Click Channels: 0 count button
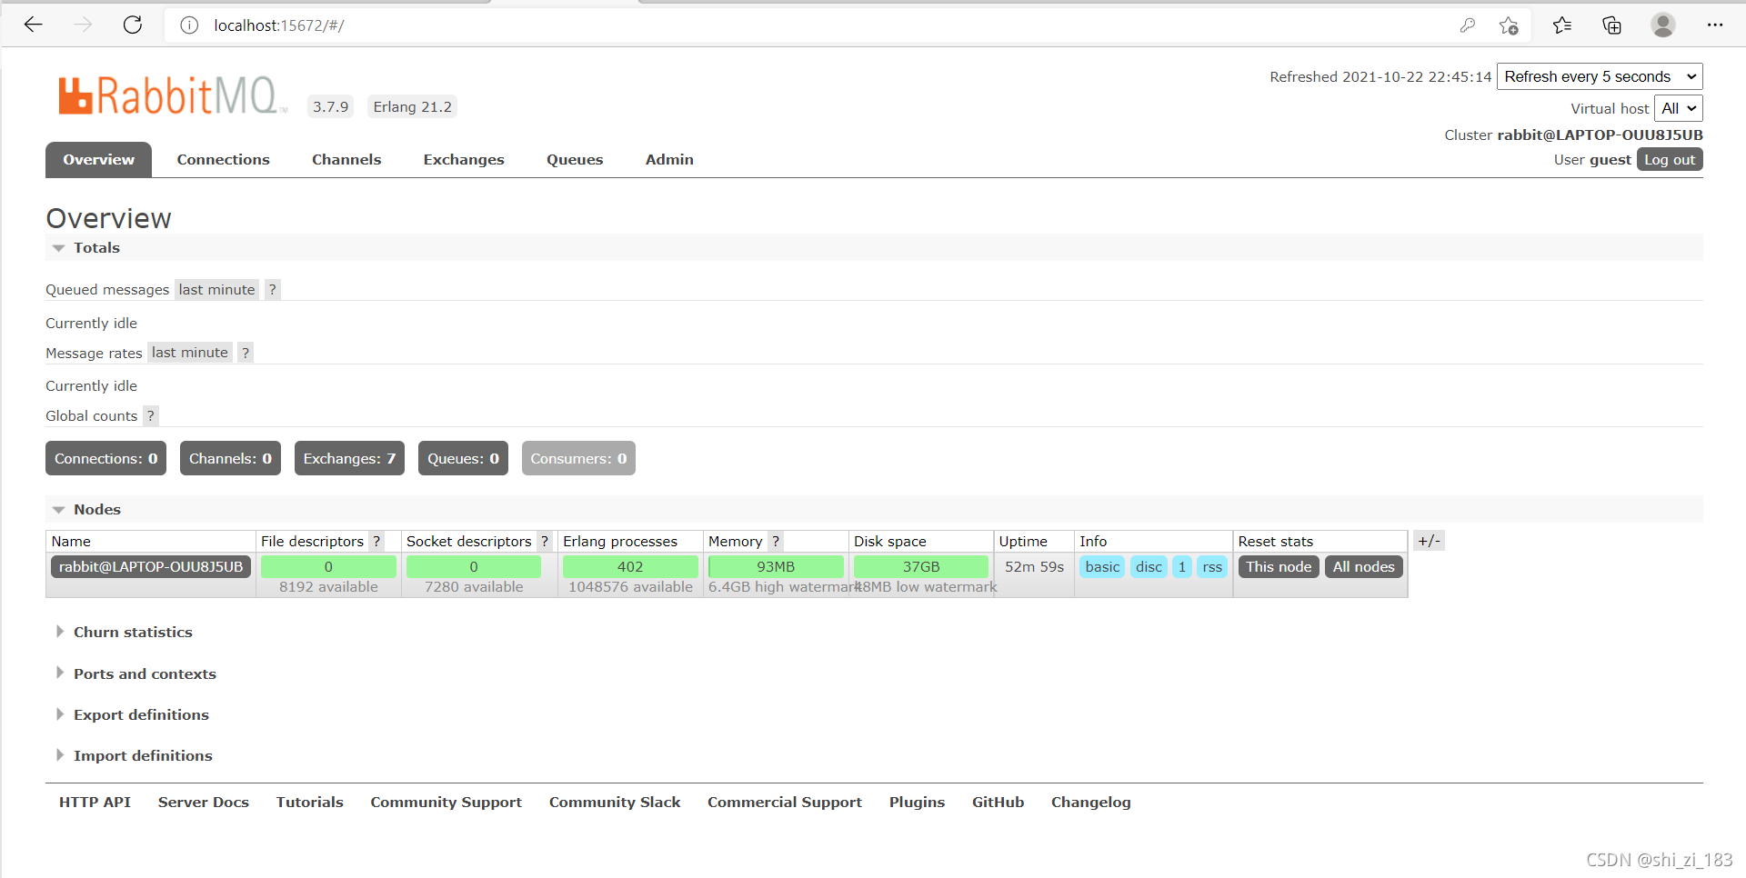 [x=230, y=458]
